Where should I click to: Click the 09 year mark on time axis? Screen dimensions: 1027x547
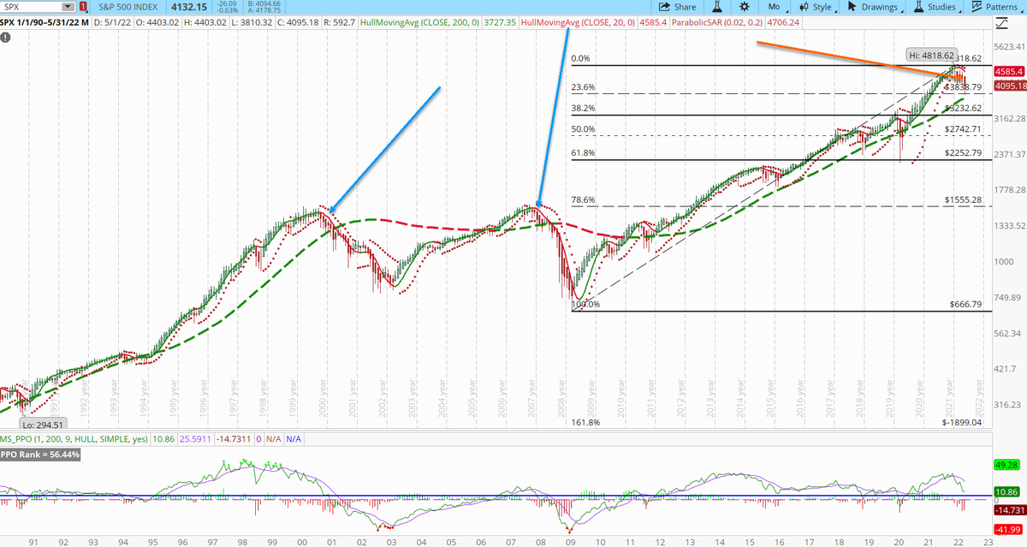point(570,541)
